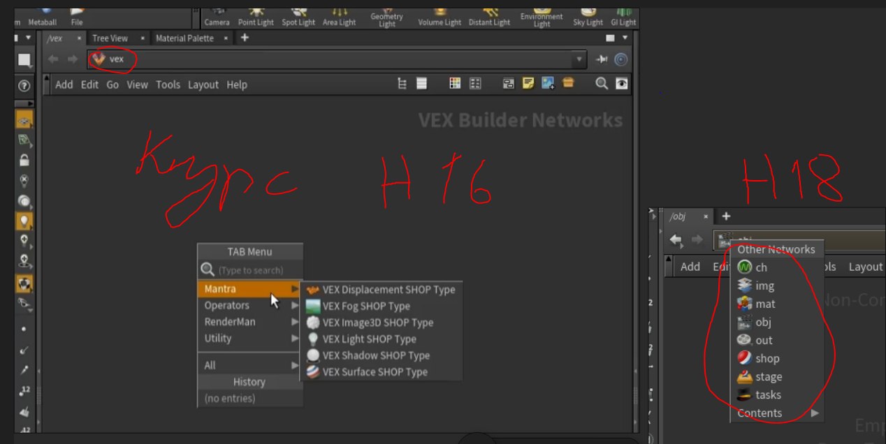
Task: Open the View menu in VEX network
Action: point(137,84)
